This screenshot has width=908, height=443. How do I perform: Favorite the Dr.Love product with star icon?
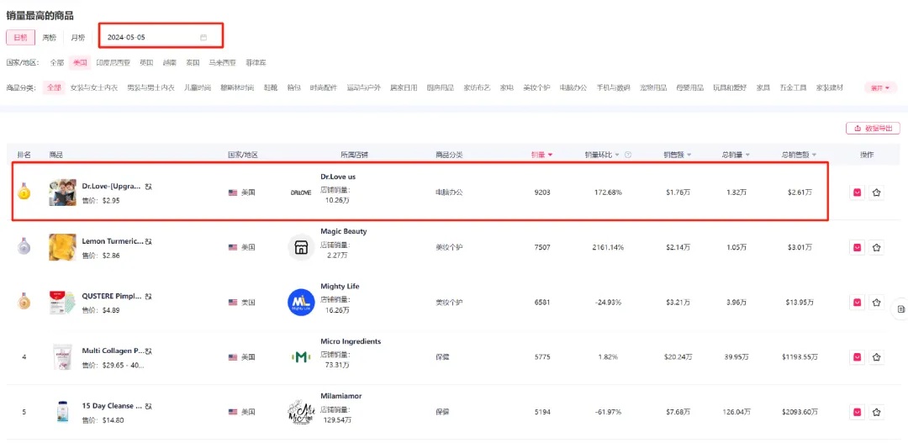pyautogui.click(x=876, y=192)
